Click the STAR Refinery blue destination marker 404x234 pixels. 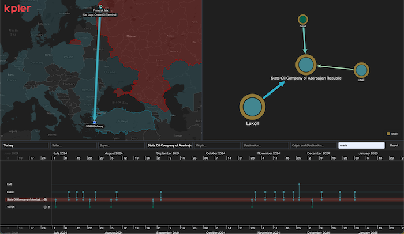[x=95, y=123]
